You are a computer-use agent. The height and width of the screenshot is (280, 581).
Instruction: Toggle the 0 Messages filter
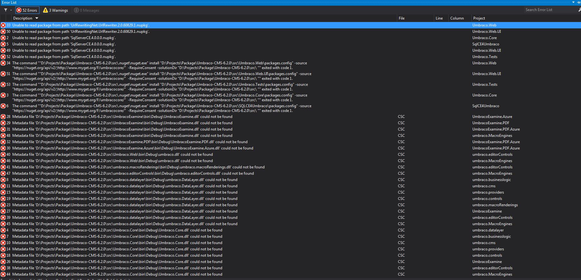coord(87,10)
